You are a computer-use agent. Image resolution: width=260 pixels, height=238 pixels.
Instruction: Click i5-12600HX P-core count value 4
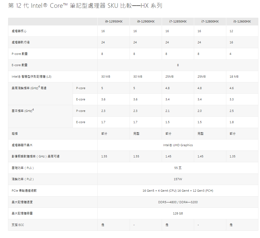pos(230,54)
